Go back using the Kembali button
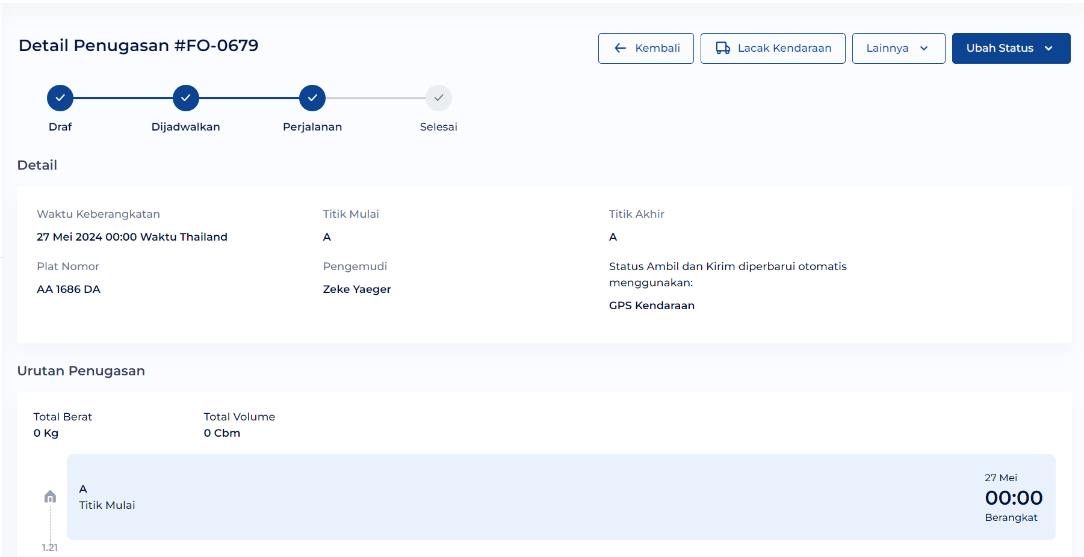This screenshot has height=557, width=1084. coord(646,48)
